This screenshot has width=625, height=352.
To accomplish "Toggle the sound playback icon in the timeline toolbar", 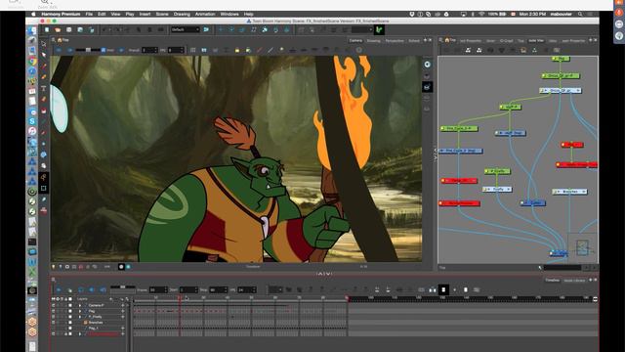I will click(92, 289).
